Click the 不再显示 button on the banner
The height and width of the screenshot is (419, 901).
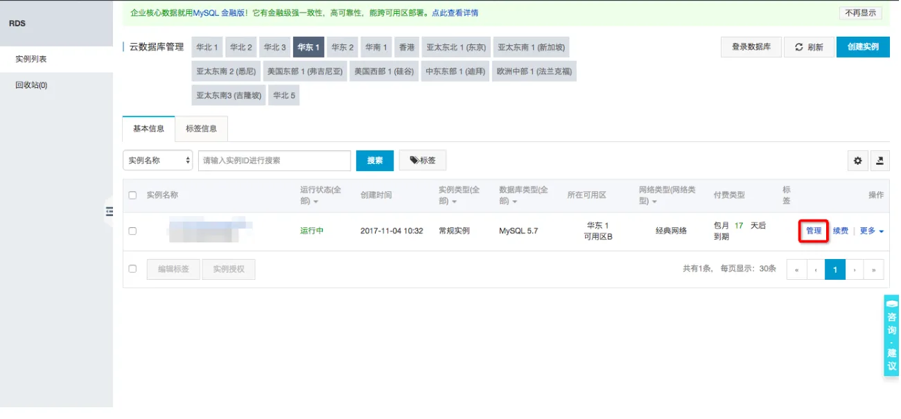tap(861, 12)
